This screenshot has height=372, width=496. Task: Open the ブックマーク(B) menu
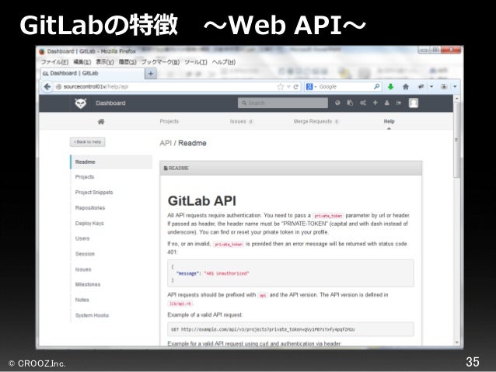pyautogui.click(x=160, y=62)
